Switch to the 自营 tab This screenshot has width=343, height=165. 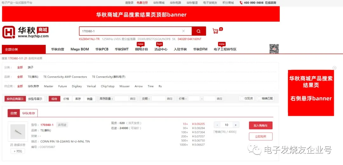click(x=14, y=113)
